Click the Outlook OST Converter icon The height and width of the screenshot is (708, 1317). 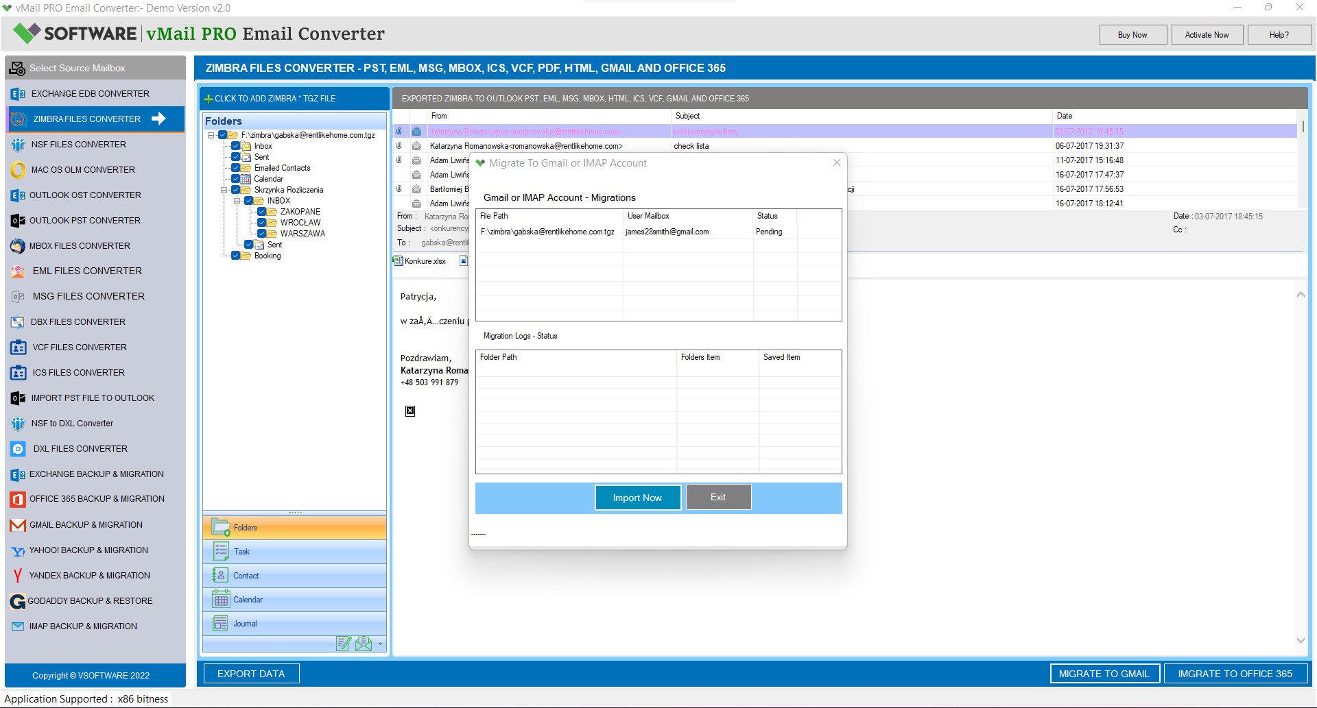18,195
